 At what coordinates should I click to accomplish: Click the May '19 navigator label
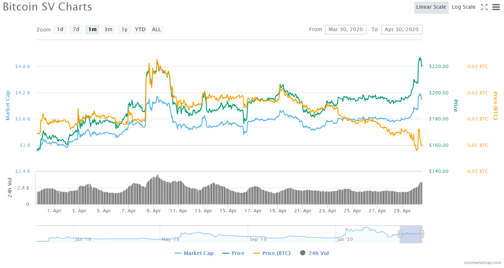(x=171, y=239)
